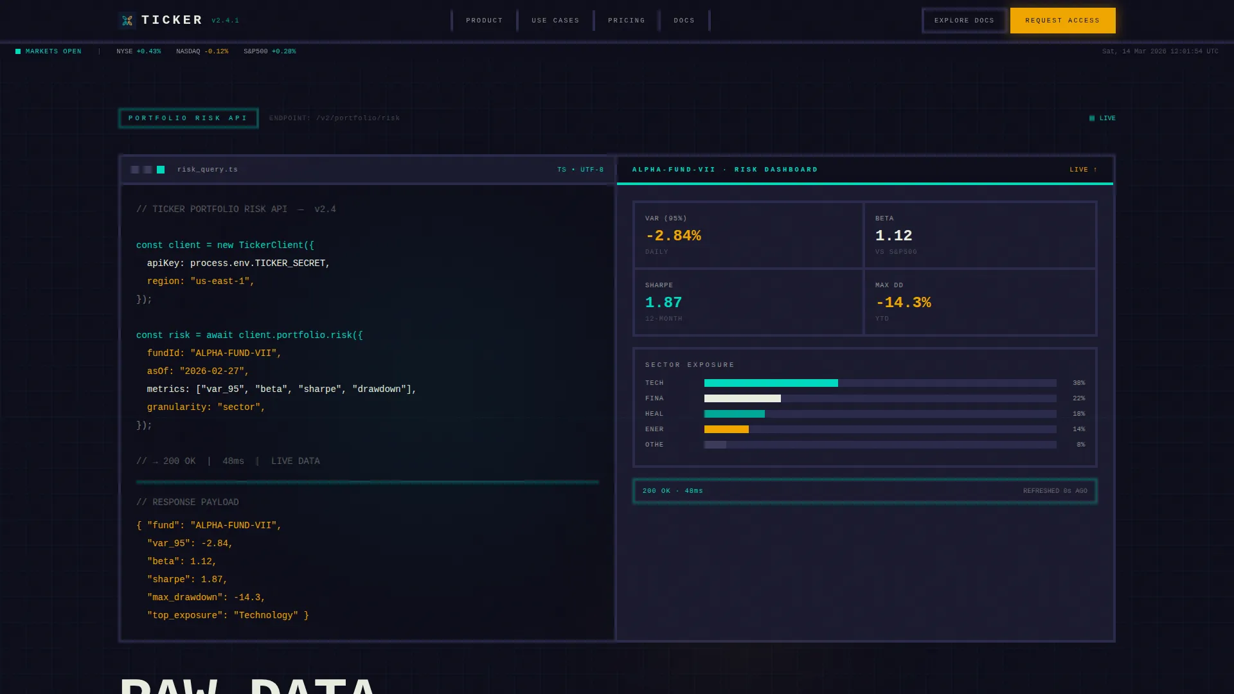Image resolution: width=1234 pixels, height=694 pixels.
Task: Click the TS • UTF-8 encoding label
Action: (x=580, y=170)
